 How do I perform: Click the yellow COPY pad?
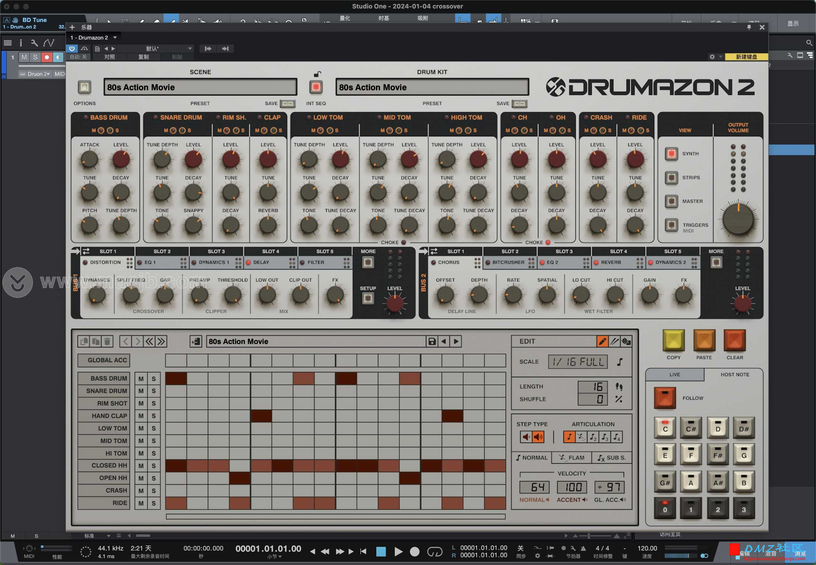click(673, 341)
